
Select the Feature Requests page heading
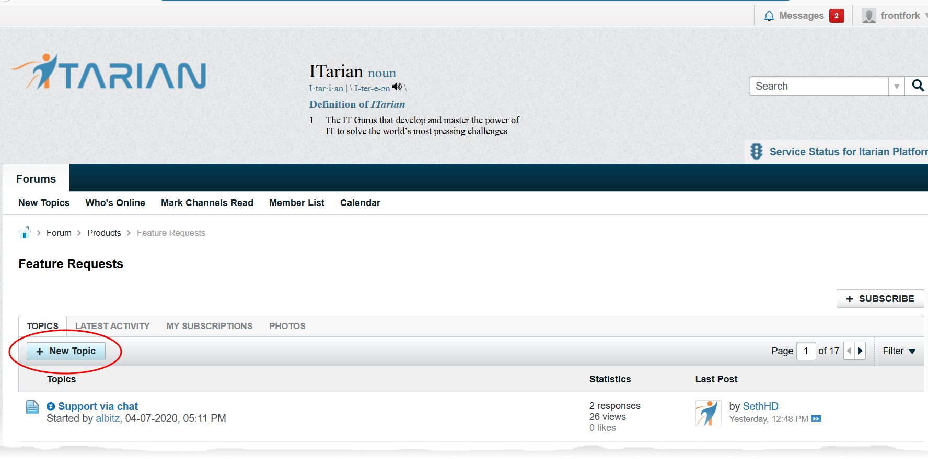coord(71,264)
